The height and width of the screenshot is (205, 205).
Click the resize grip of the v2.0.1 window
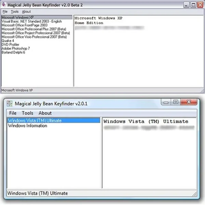pos(194,194)
